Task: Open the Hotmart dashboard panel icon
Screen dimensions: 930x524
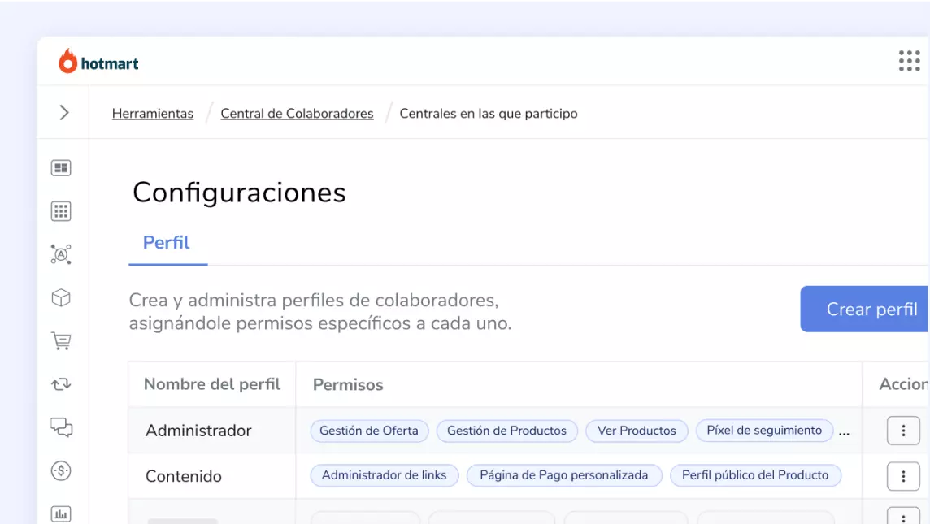Action: (63, 167)
